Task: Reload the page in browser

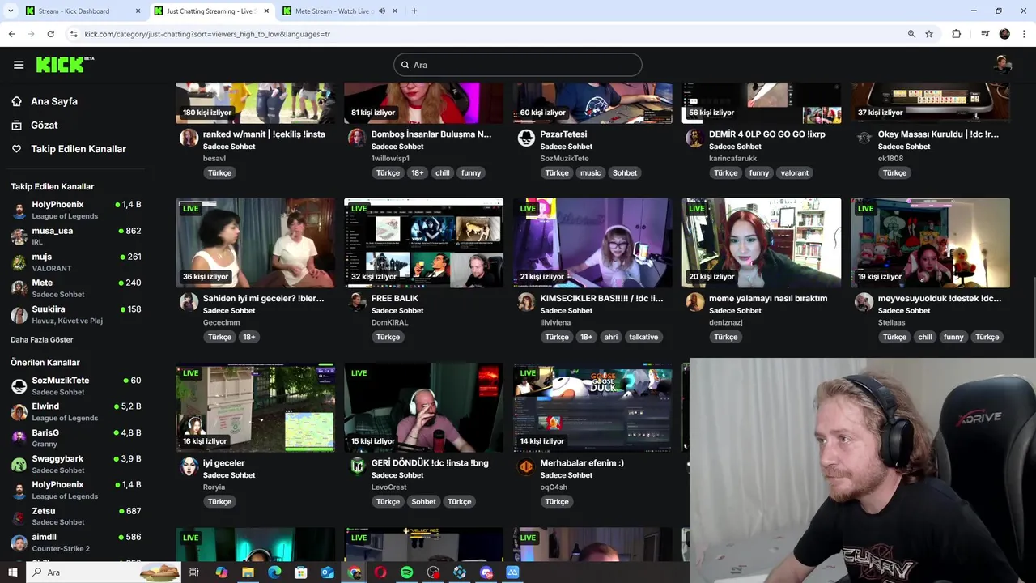Action: pyautogui.click(x=50, y=34)
